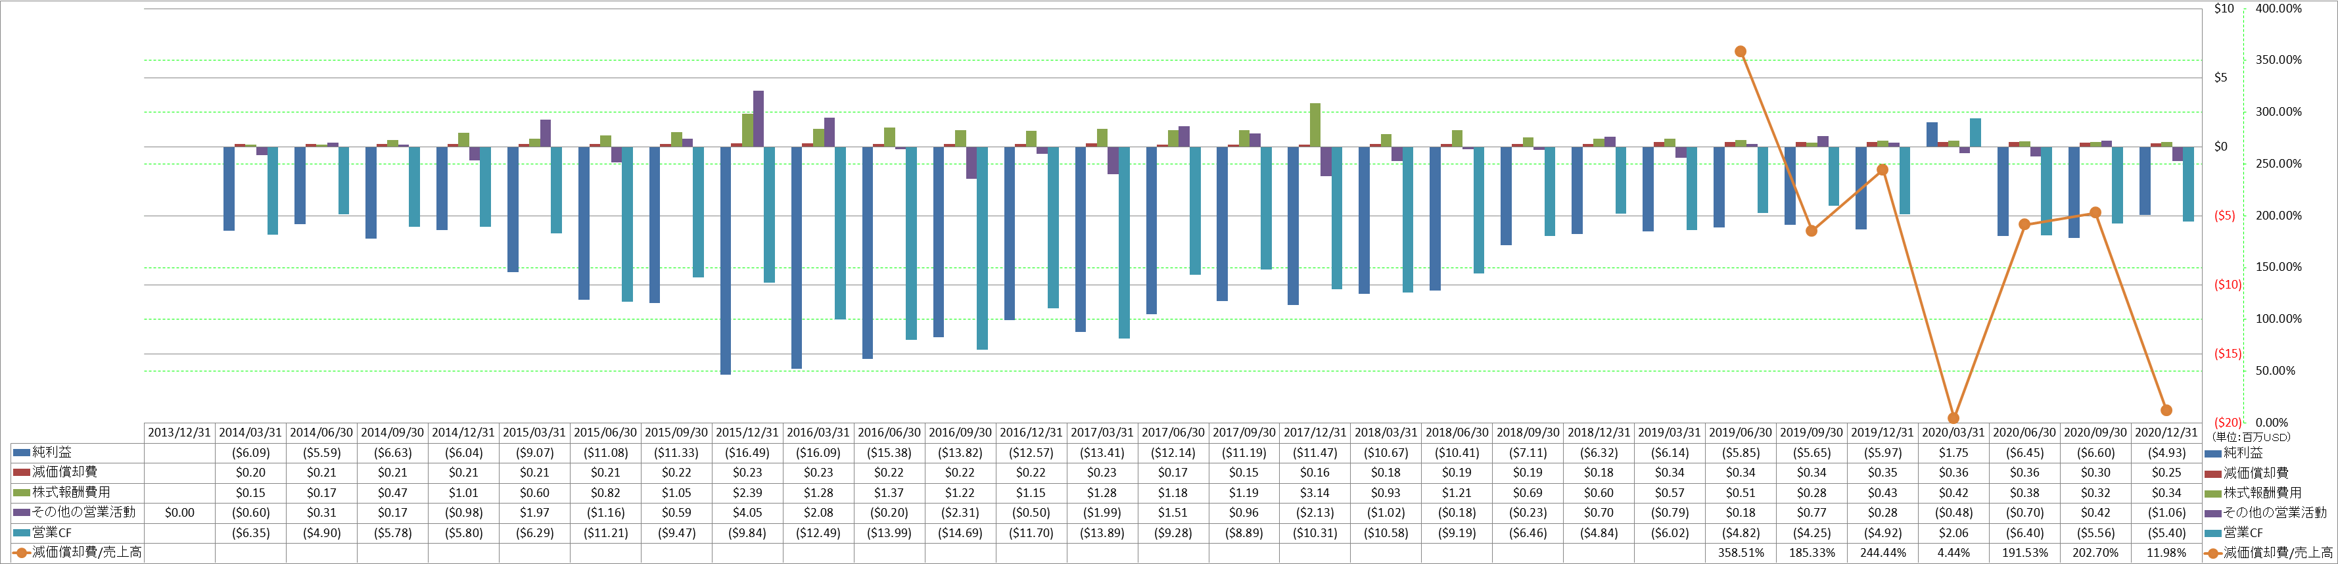
Task: Click the orange line marker at the bottom for 2020/03/31
Action: point(1953,419)
